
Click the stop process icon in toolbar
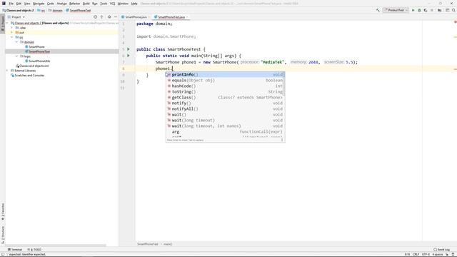tap(432, 10)
